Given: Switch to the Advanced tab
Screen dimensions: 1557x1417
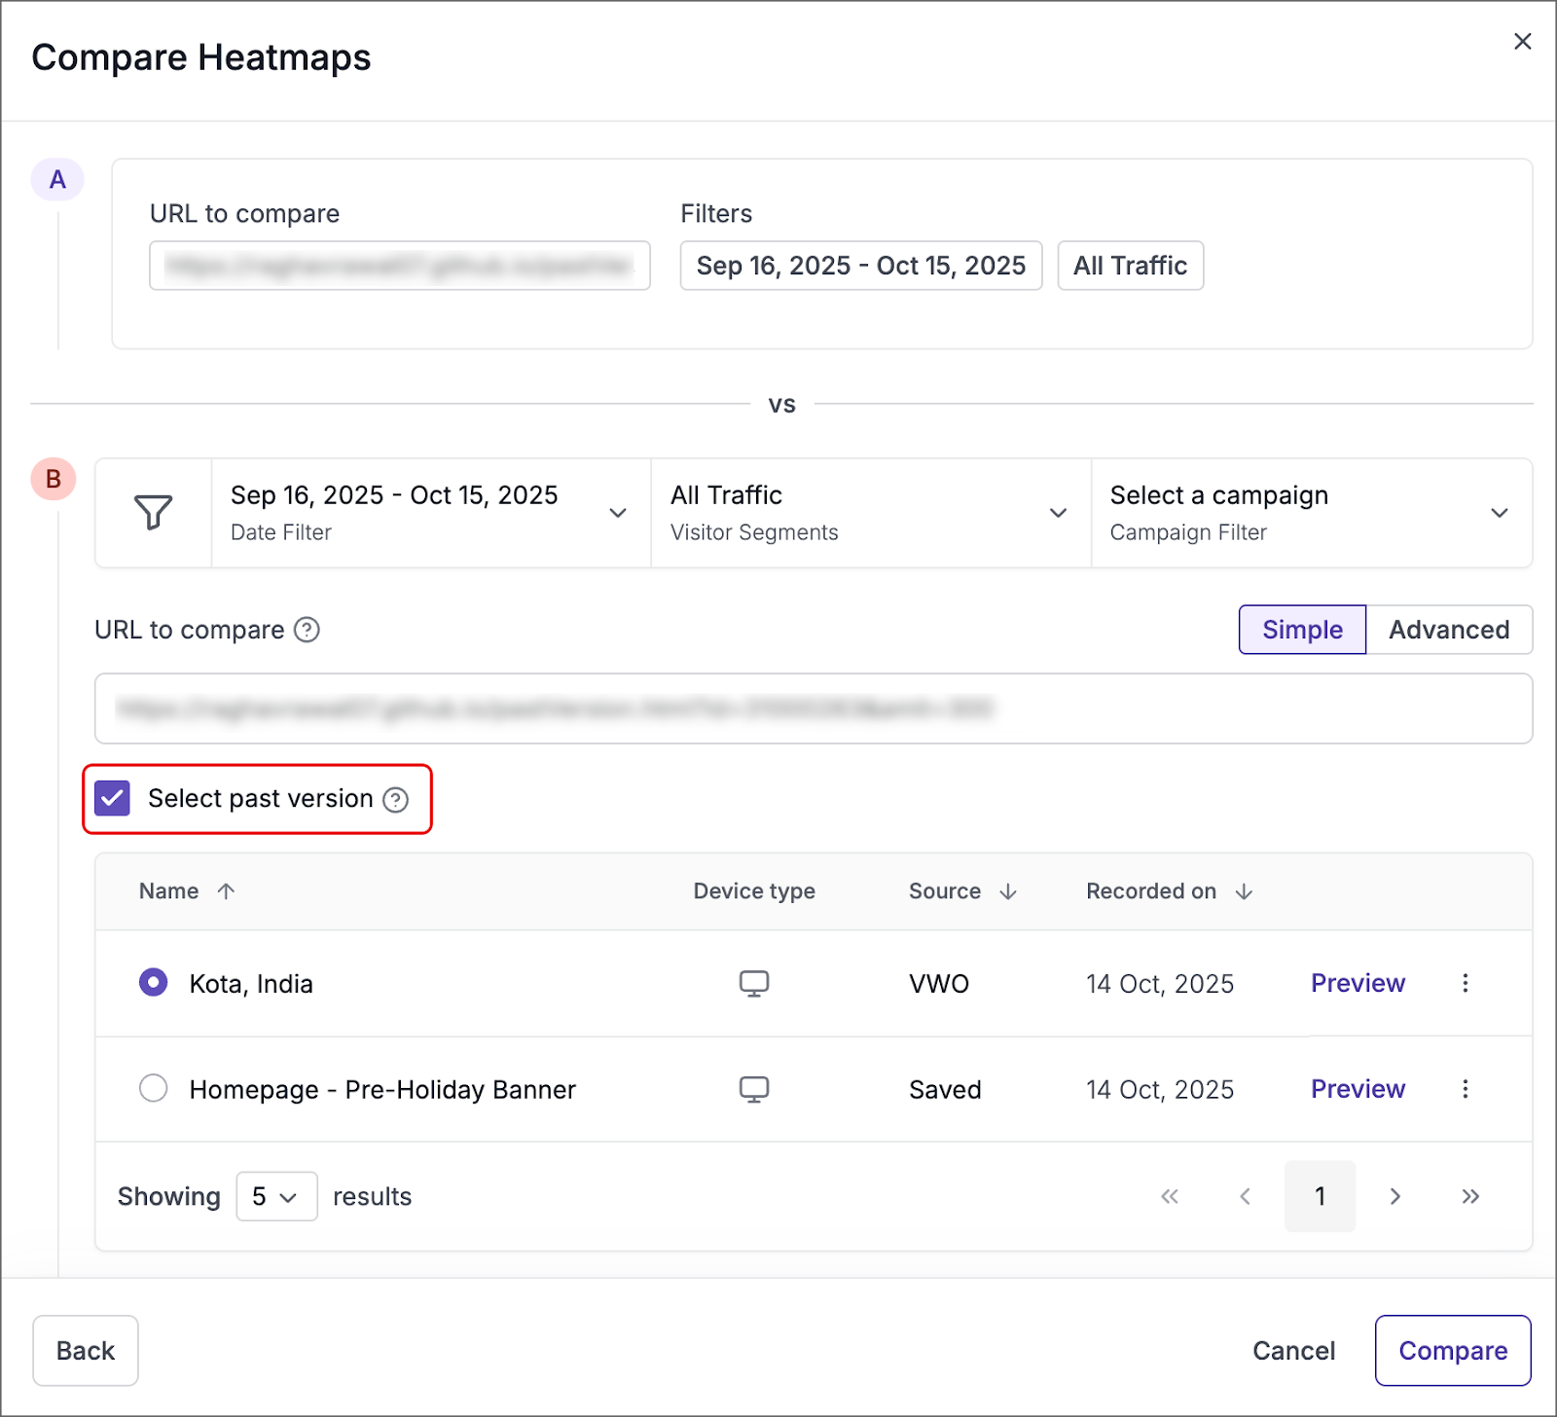Looking at the screenshot, I should 1448,630.
